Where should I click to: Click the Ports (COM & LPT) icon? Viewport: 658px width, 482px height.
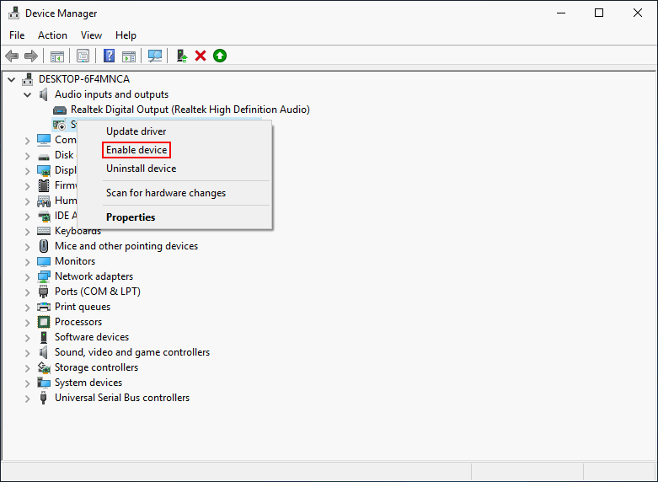point(43,292)
